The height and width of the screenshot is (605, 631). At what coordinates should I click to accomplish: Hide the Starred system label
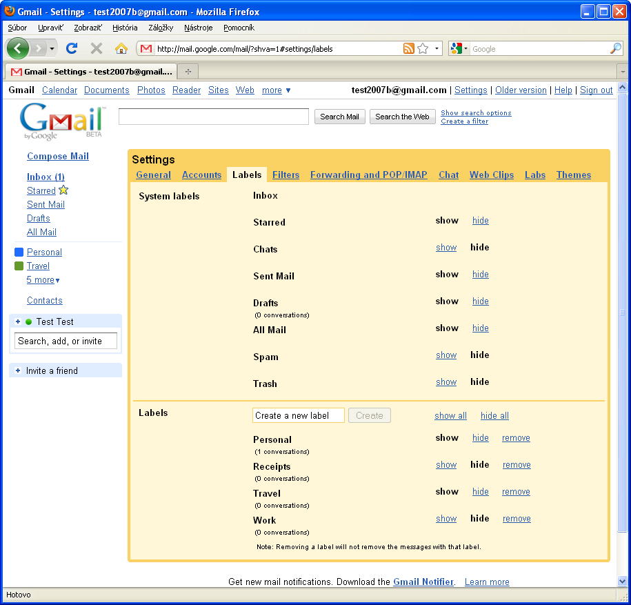481,221
